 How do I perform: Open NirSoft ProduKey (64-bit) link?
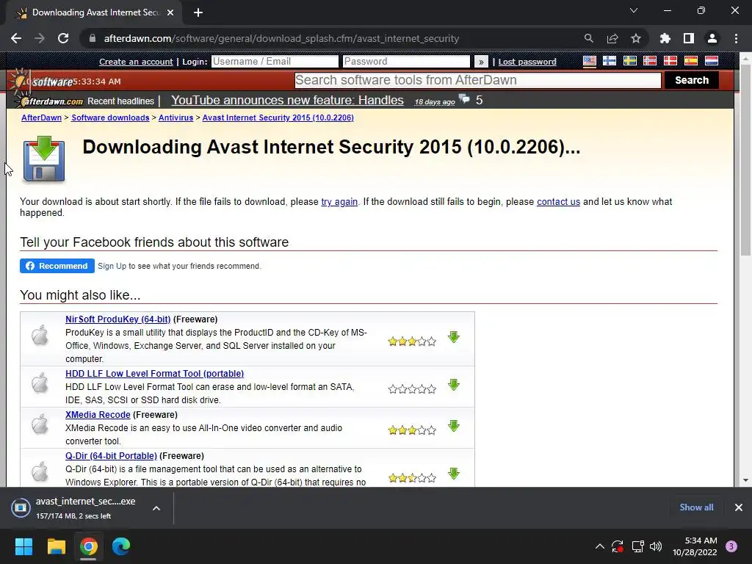(x=118, y=319)
